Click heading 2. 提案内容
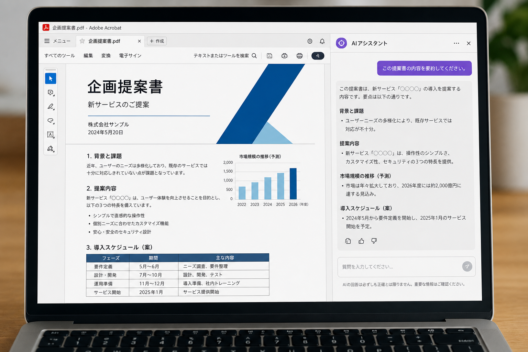 [x=101, y=188]
